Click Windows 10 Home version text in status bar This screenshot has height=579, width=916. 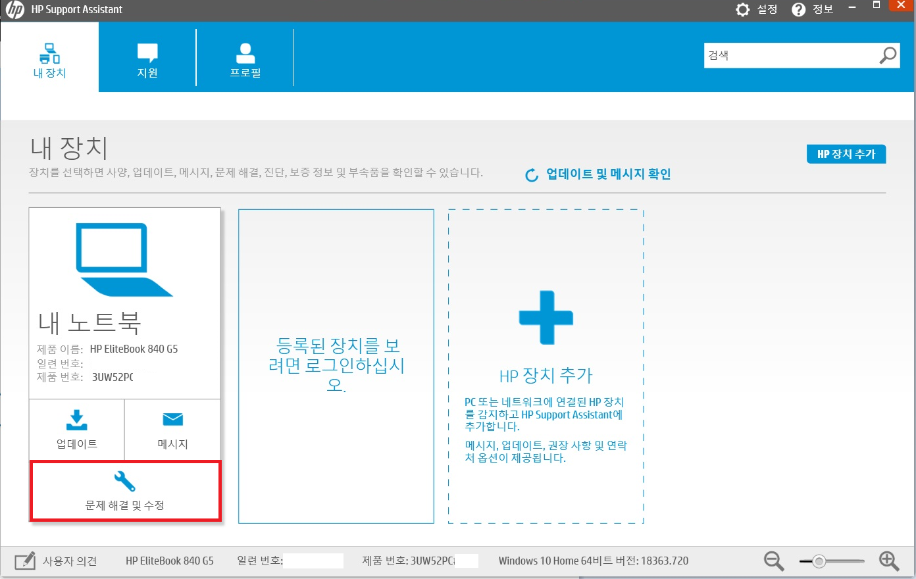point(594,561)
